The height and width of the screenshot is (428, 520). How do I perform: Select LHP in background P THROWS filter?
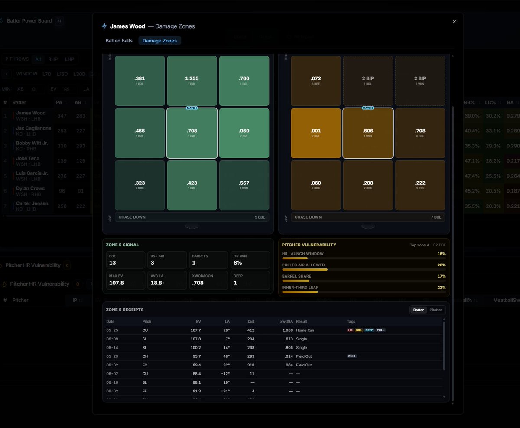coord(69,59)
